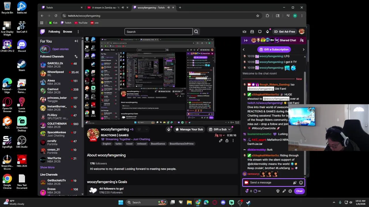Open COLETHEMAN channel in sidebar
Screen dimensions: 369x207
(61, 125)
